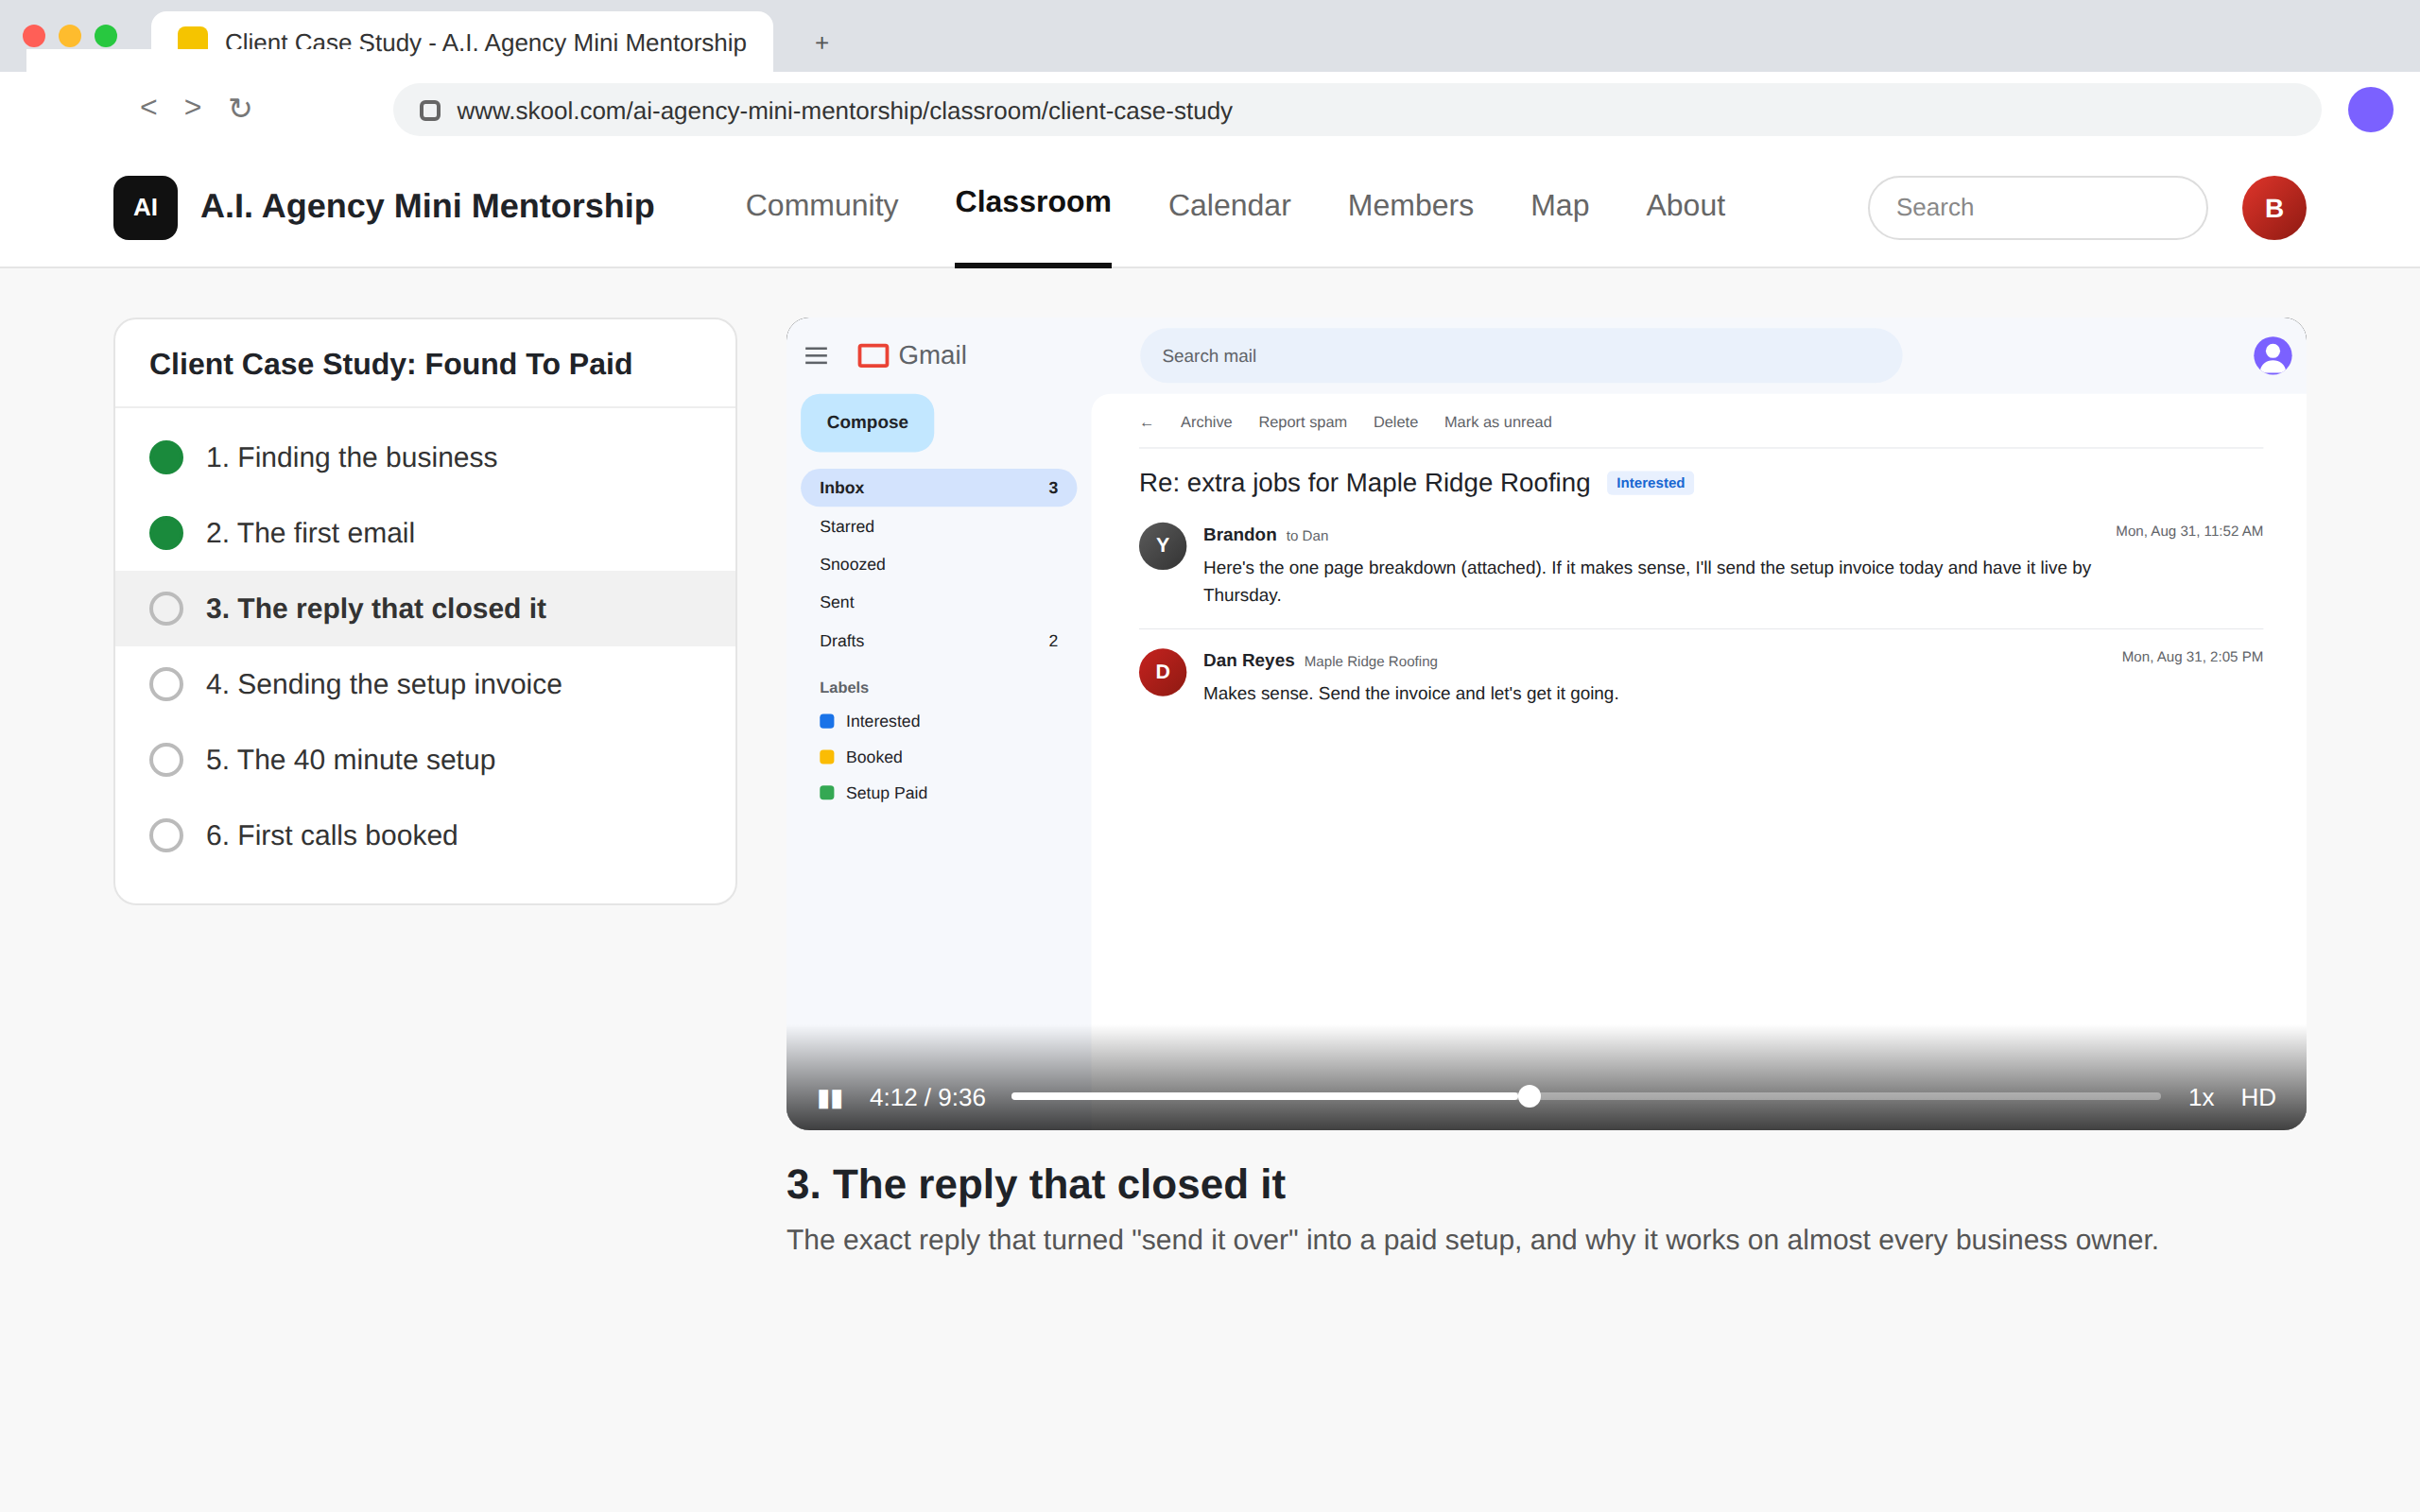Click the Gmail account avatar icon

[2272, 355]
